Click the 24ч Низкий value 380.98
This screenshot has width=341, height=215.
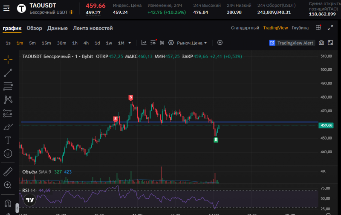[x=234, y=12]
